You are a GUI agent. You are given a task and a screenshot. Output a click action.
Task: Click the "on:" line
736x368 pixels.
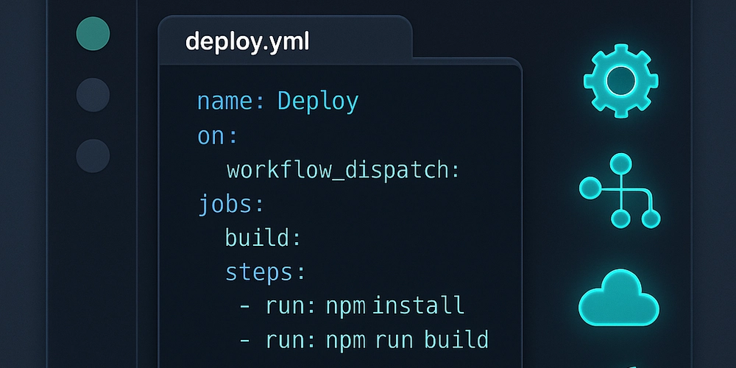pos(218,137)
